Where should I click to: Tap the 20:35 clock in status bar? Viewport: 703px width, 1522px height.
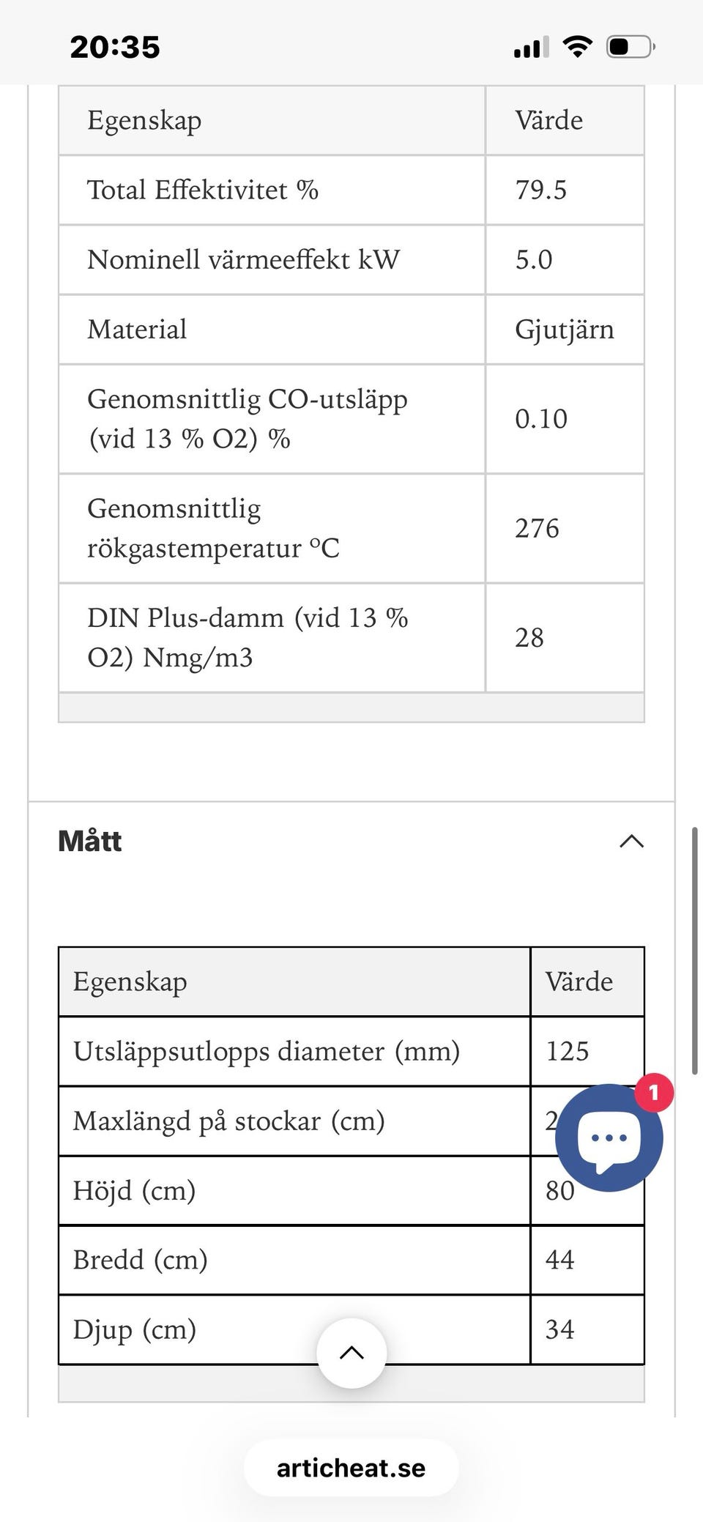[115, 48]
